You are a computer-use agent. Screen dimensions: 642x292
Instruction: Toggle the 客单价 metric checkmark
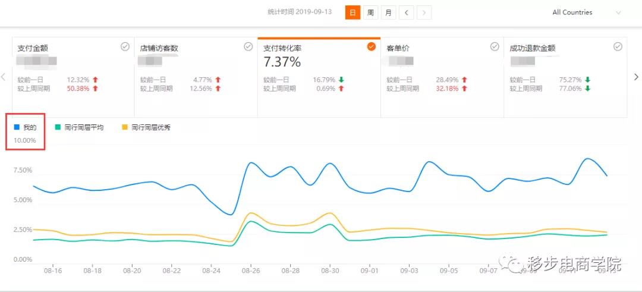click(x=495, y=46)
